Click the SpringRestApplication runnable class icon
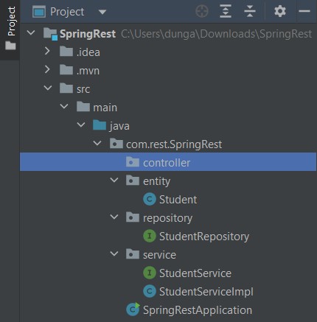The height and width of the screenshot is (322, 317). [x=133, y=309]
